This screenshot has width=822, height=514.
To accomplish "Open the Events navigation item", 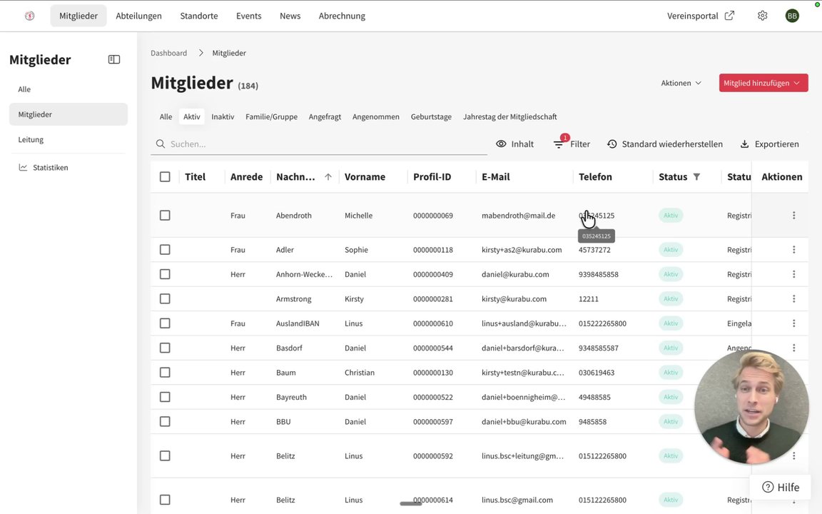I will (x=248, y=16).
